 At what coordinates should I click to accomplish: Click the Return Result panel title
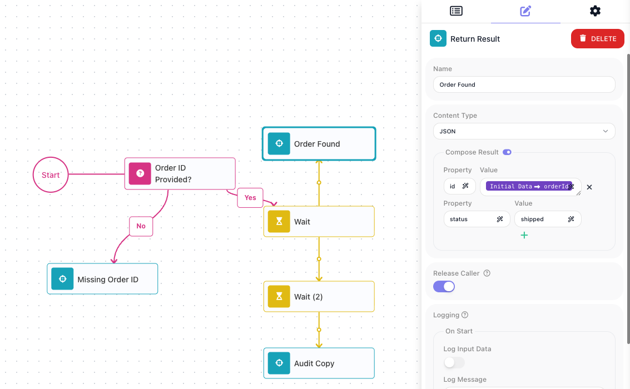475,39
